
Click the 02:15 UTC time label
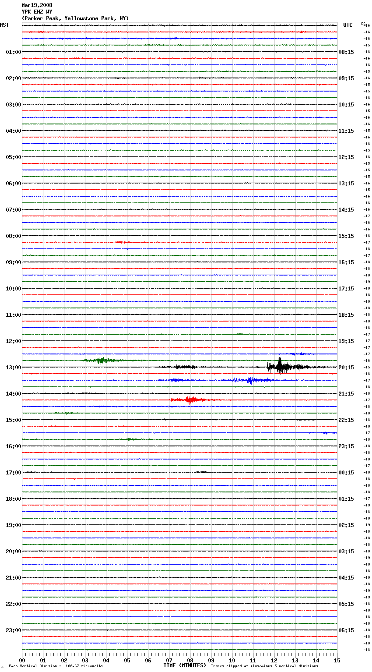point(346,525)
